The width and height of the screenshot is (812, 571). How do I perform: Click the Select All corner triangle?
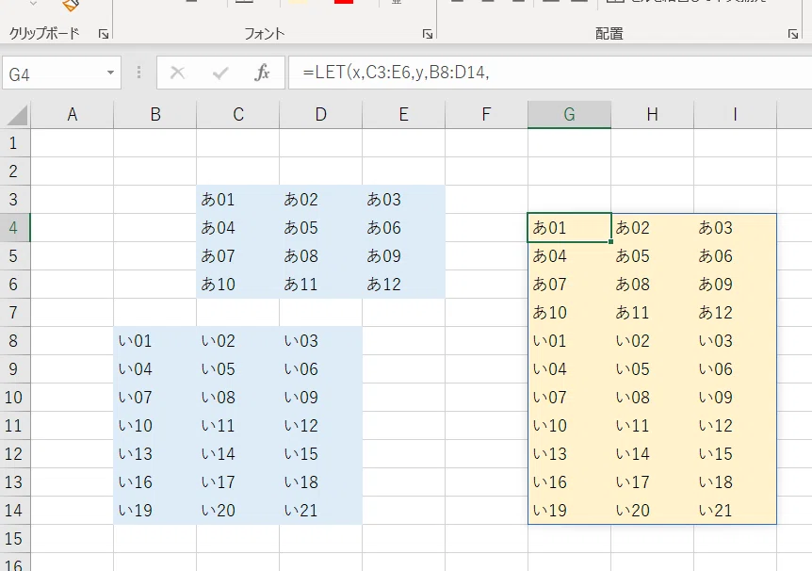pyautogui.click(x=17, y=115)
